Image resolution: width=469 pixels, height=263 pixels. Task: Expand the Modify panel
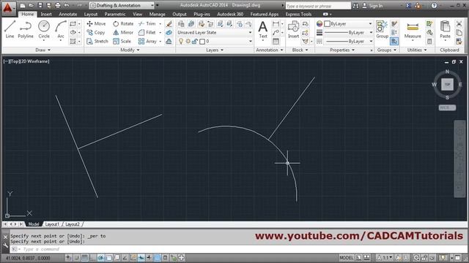[130, 50]
